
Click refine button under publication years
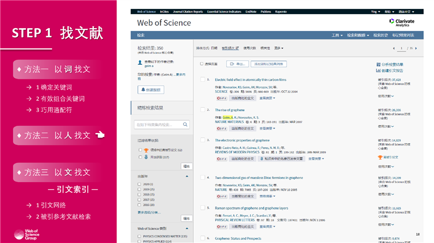186,218
